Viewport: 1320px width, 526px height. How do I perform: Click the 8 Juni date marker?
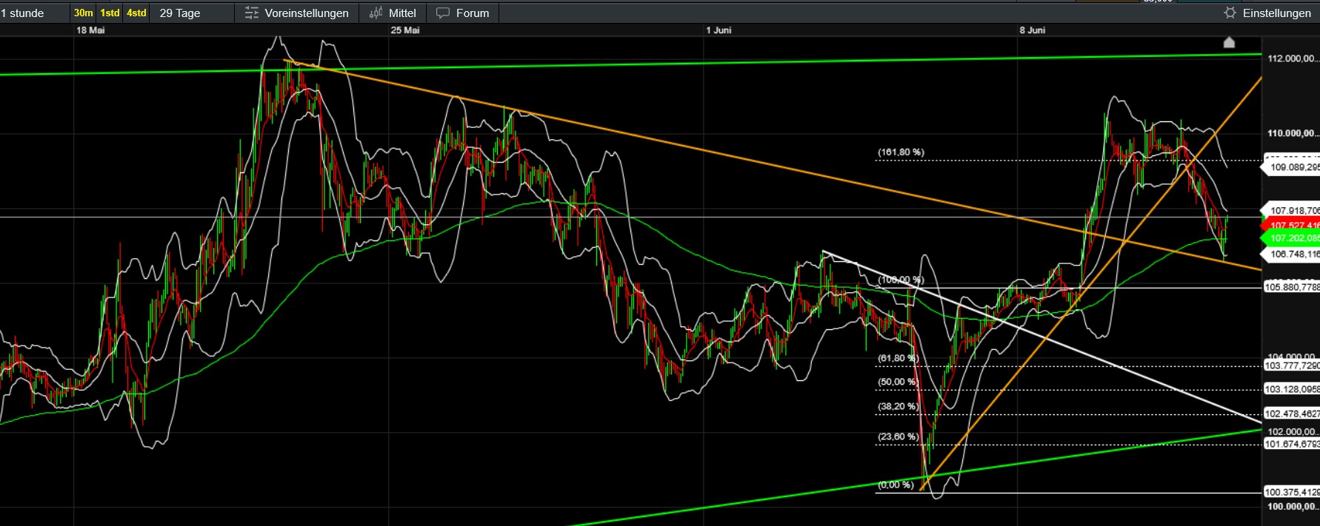(1033, 30)
